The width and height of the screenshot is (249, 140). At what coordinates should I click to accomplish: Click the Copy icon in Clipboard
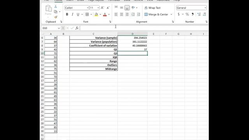pos(56,12)
